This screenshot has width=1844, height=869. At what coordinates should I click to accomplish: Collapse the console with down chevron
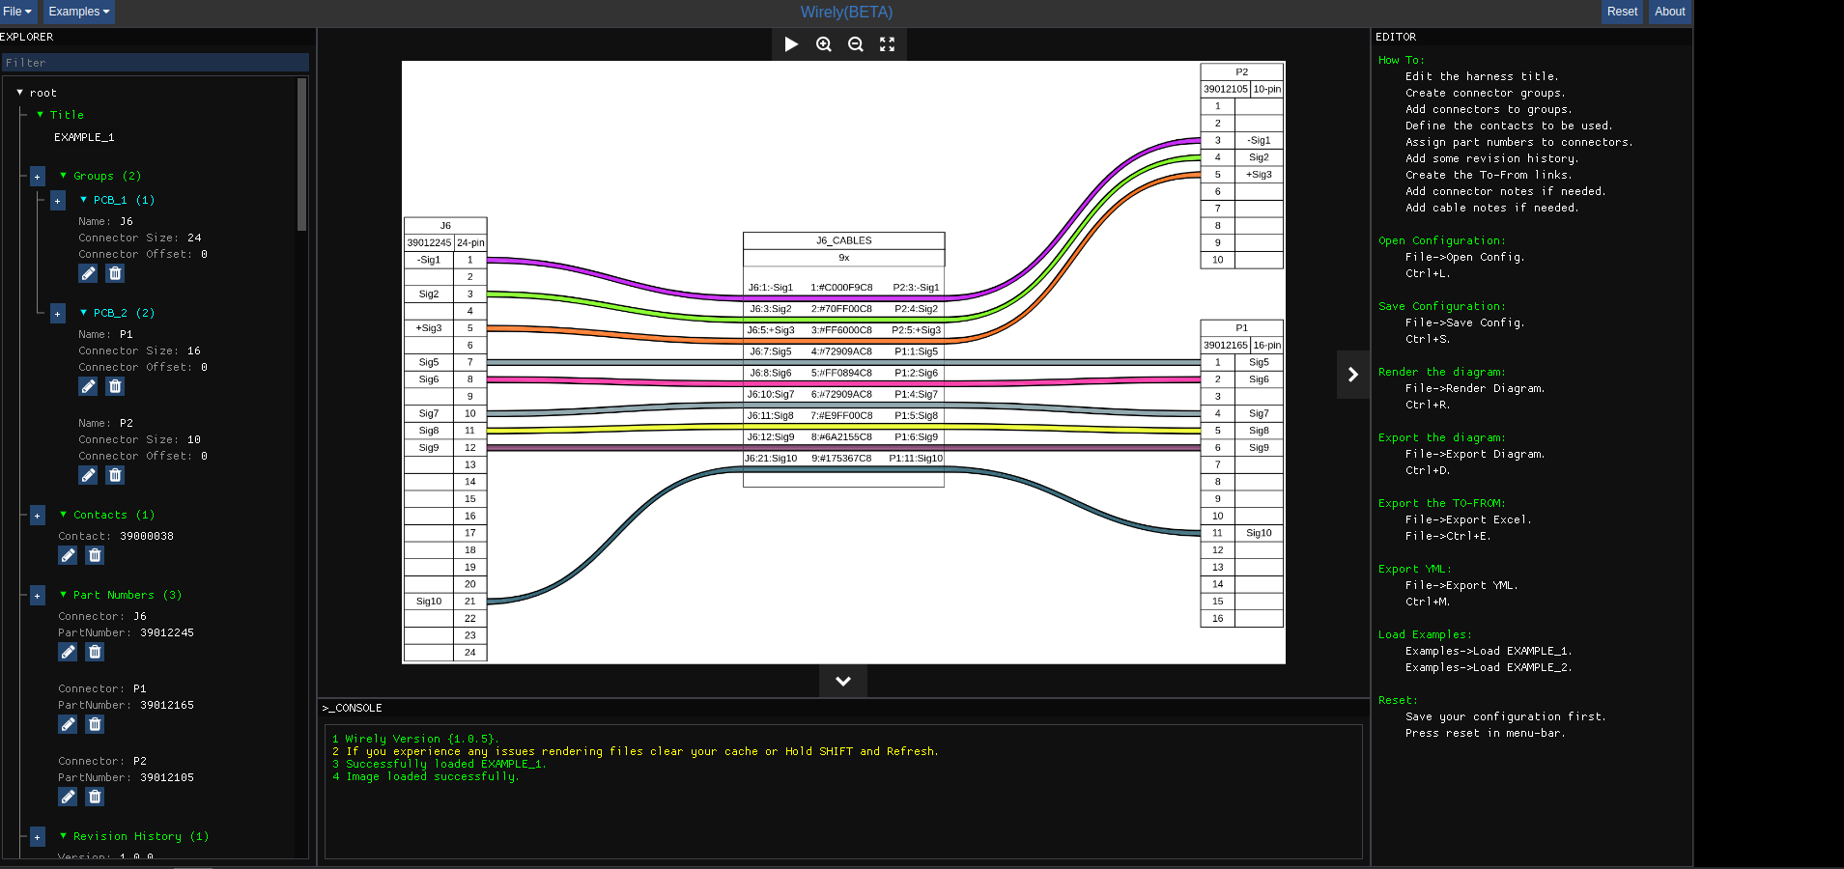[843, 681]
